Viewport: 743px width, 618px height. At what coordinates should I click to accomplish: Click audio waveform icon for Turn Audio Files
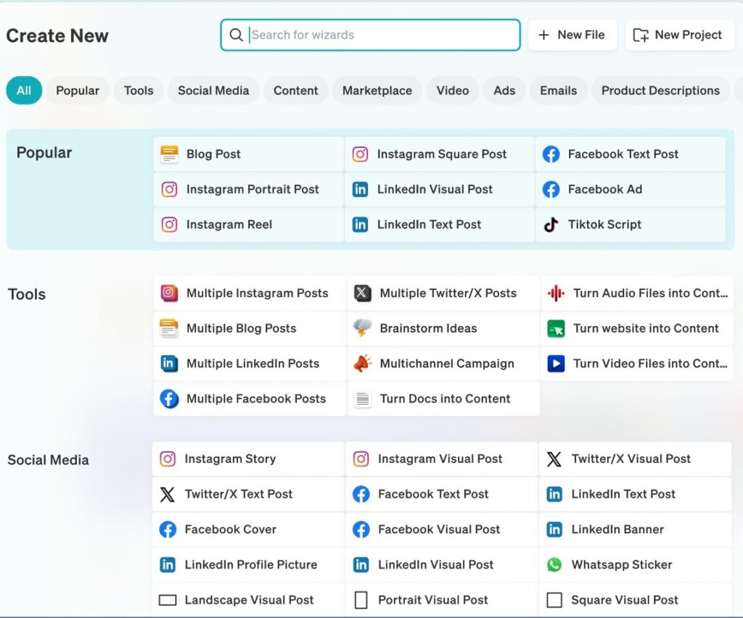(x=556, y=293)
